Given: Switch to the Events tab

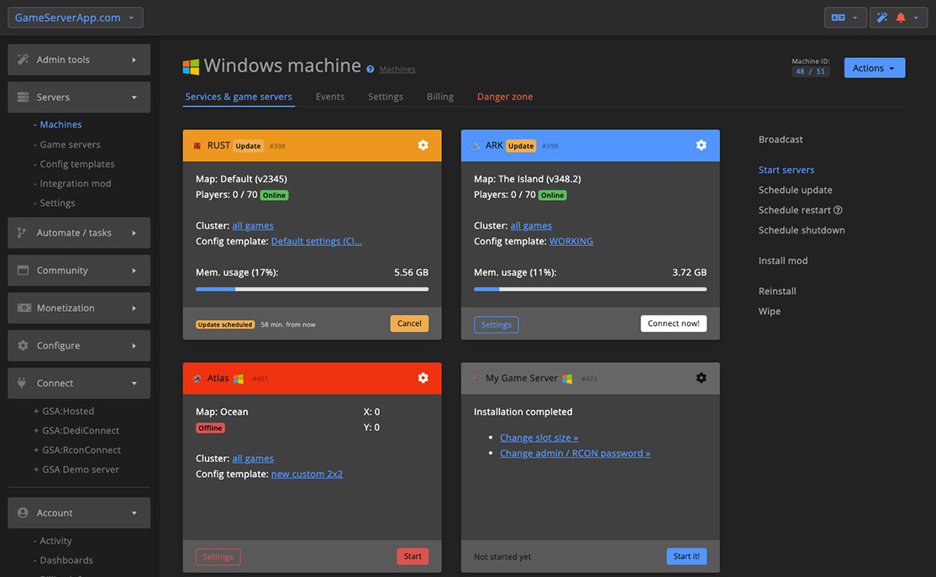Looking at the screenshot, I should pos(329,97).
